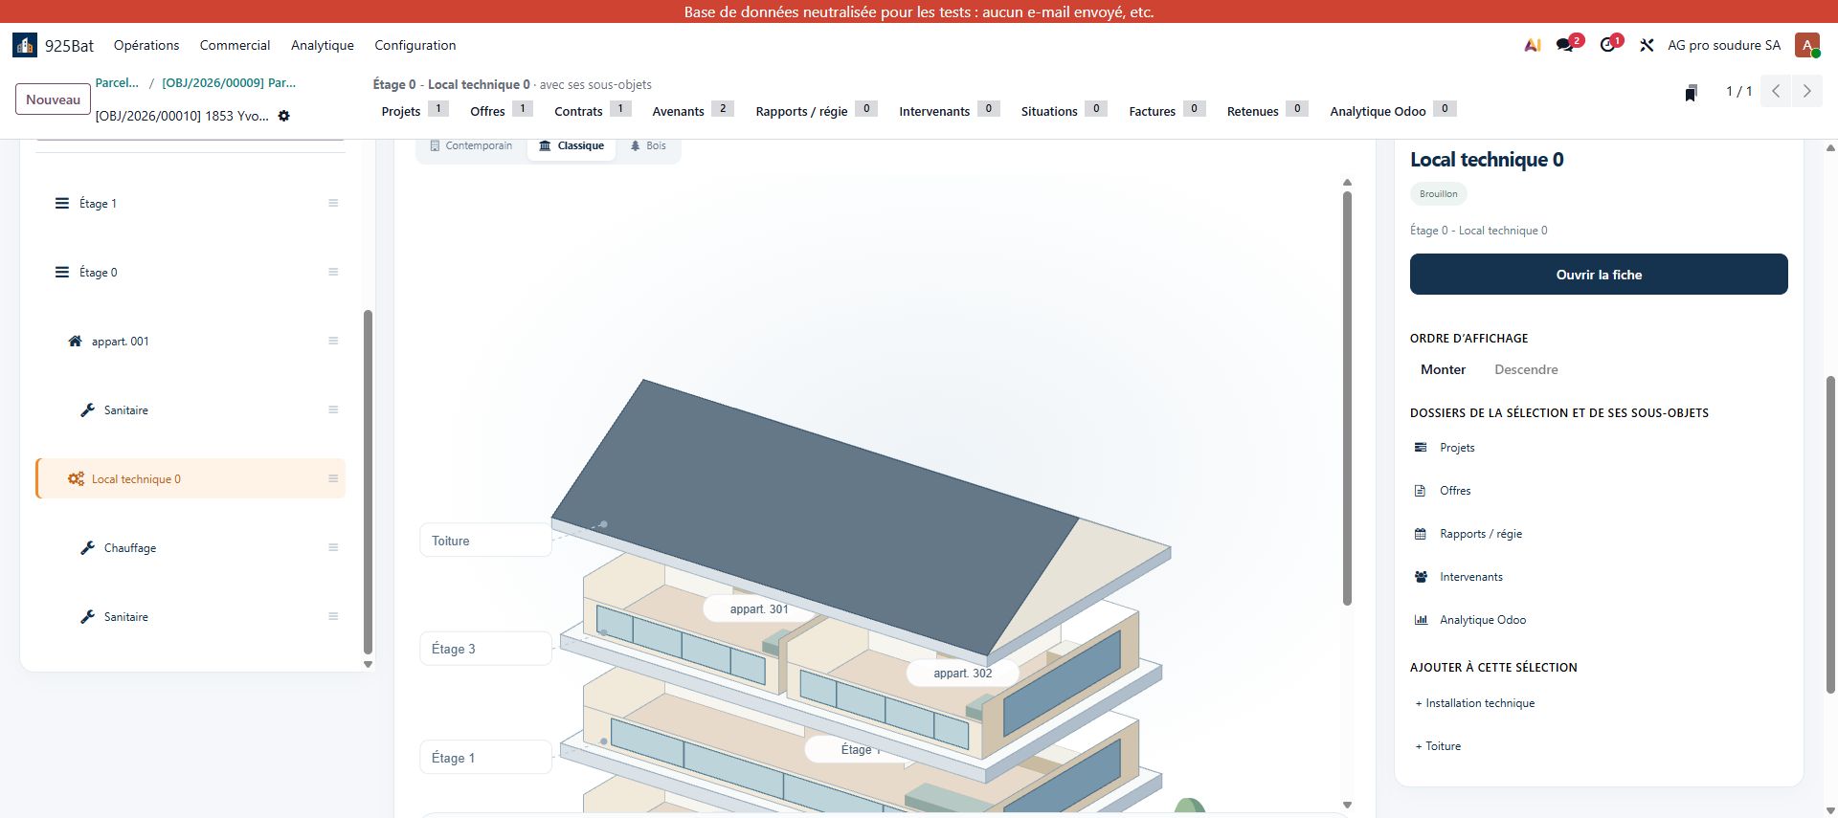The image size is (1838, 818).
Task: Open the activities clock icon
Action: point(1607,45)
